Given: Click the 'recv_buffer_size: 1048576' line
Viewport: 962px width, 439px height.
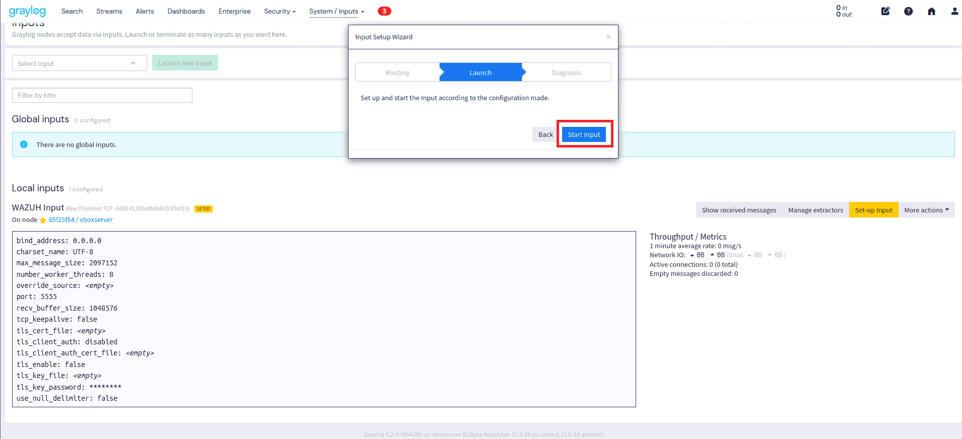Looking at the screenshot, I should (67, 308).
